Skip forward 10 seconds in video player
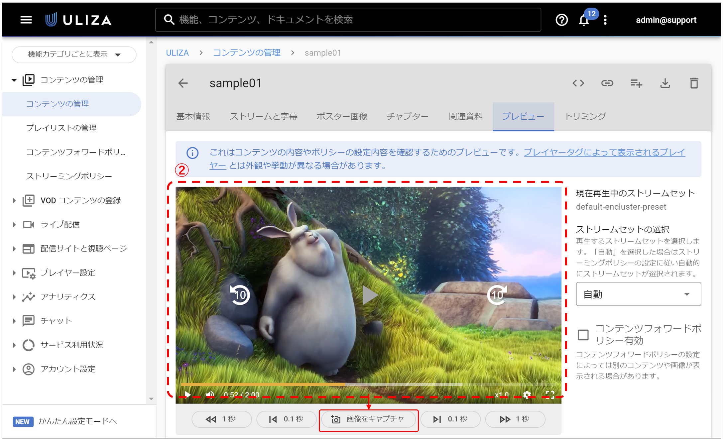725x442 pixels. (497, 294)
